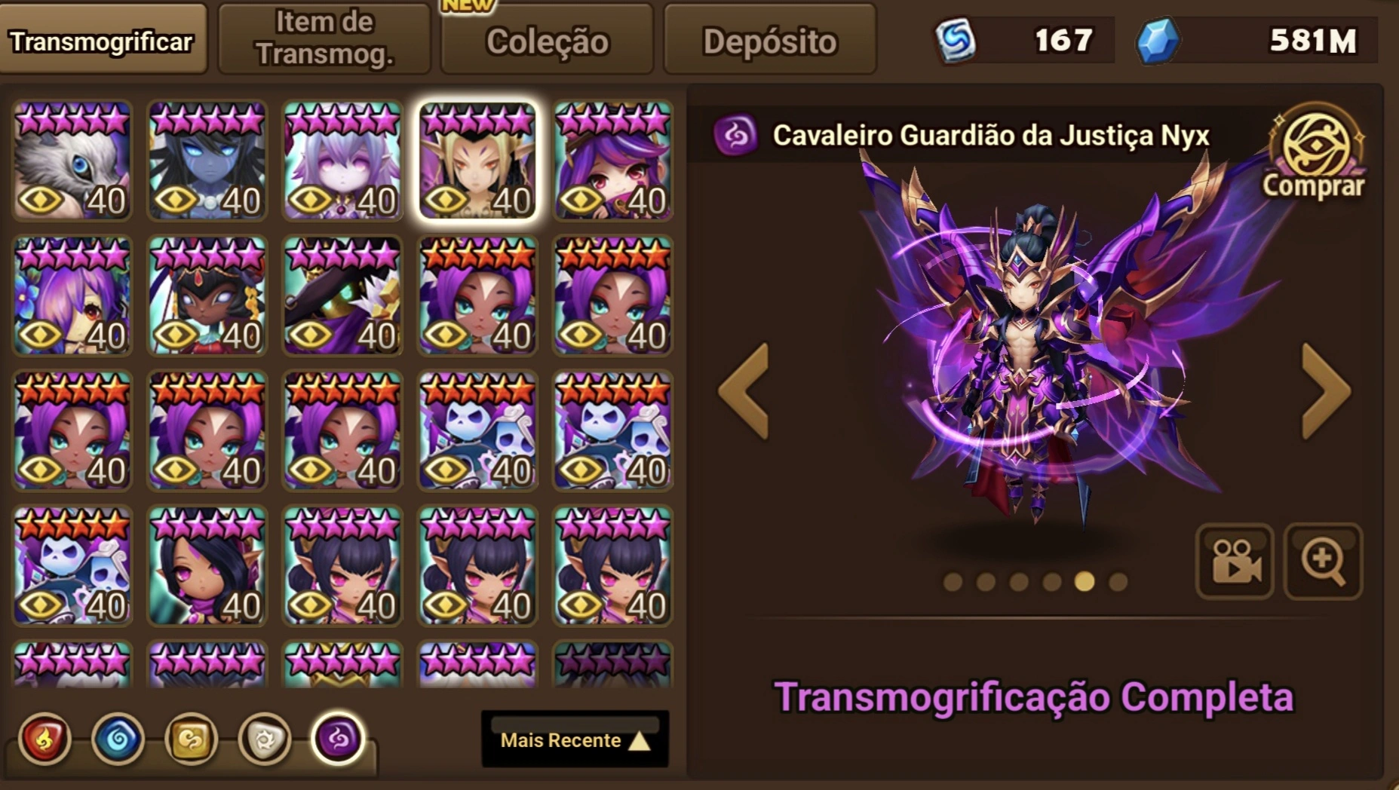Select the light element filter icon

(x=265, y=739)
